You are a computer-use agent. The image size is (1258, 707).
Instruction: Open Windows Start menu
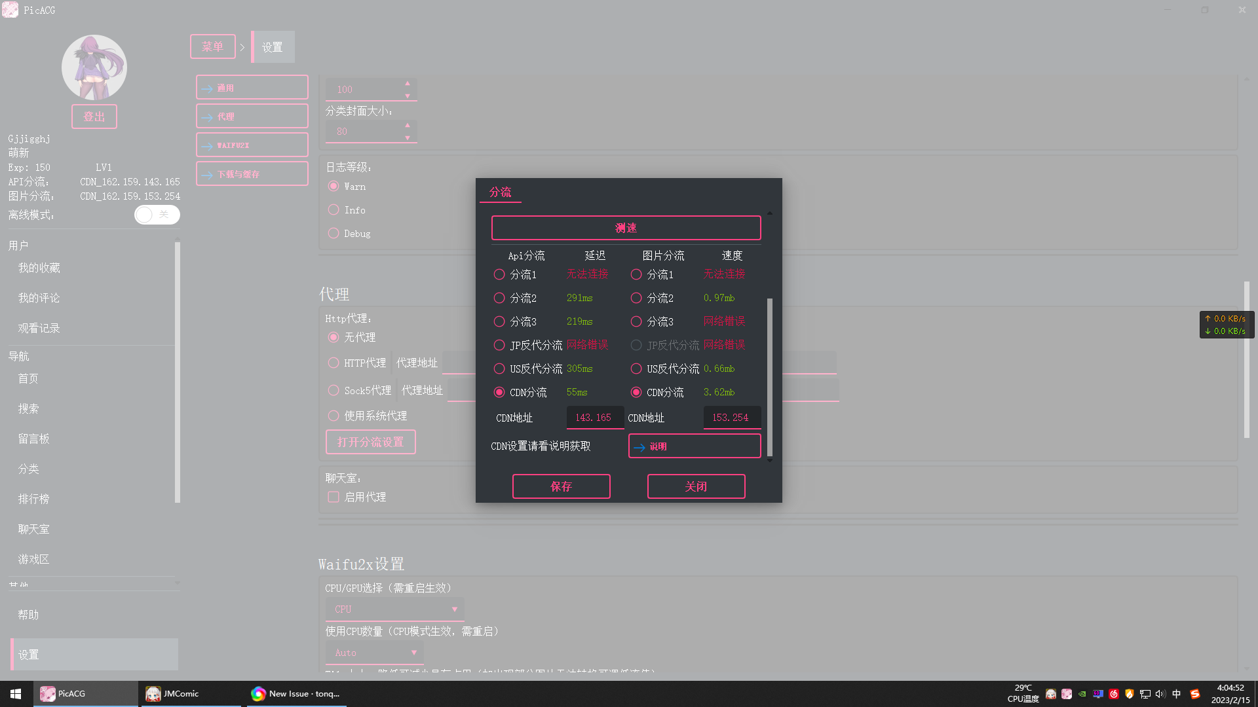coord(16,694)
